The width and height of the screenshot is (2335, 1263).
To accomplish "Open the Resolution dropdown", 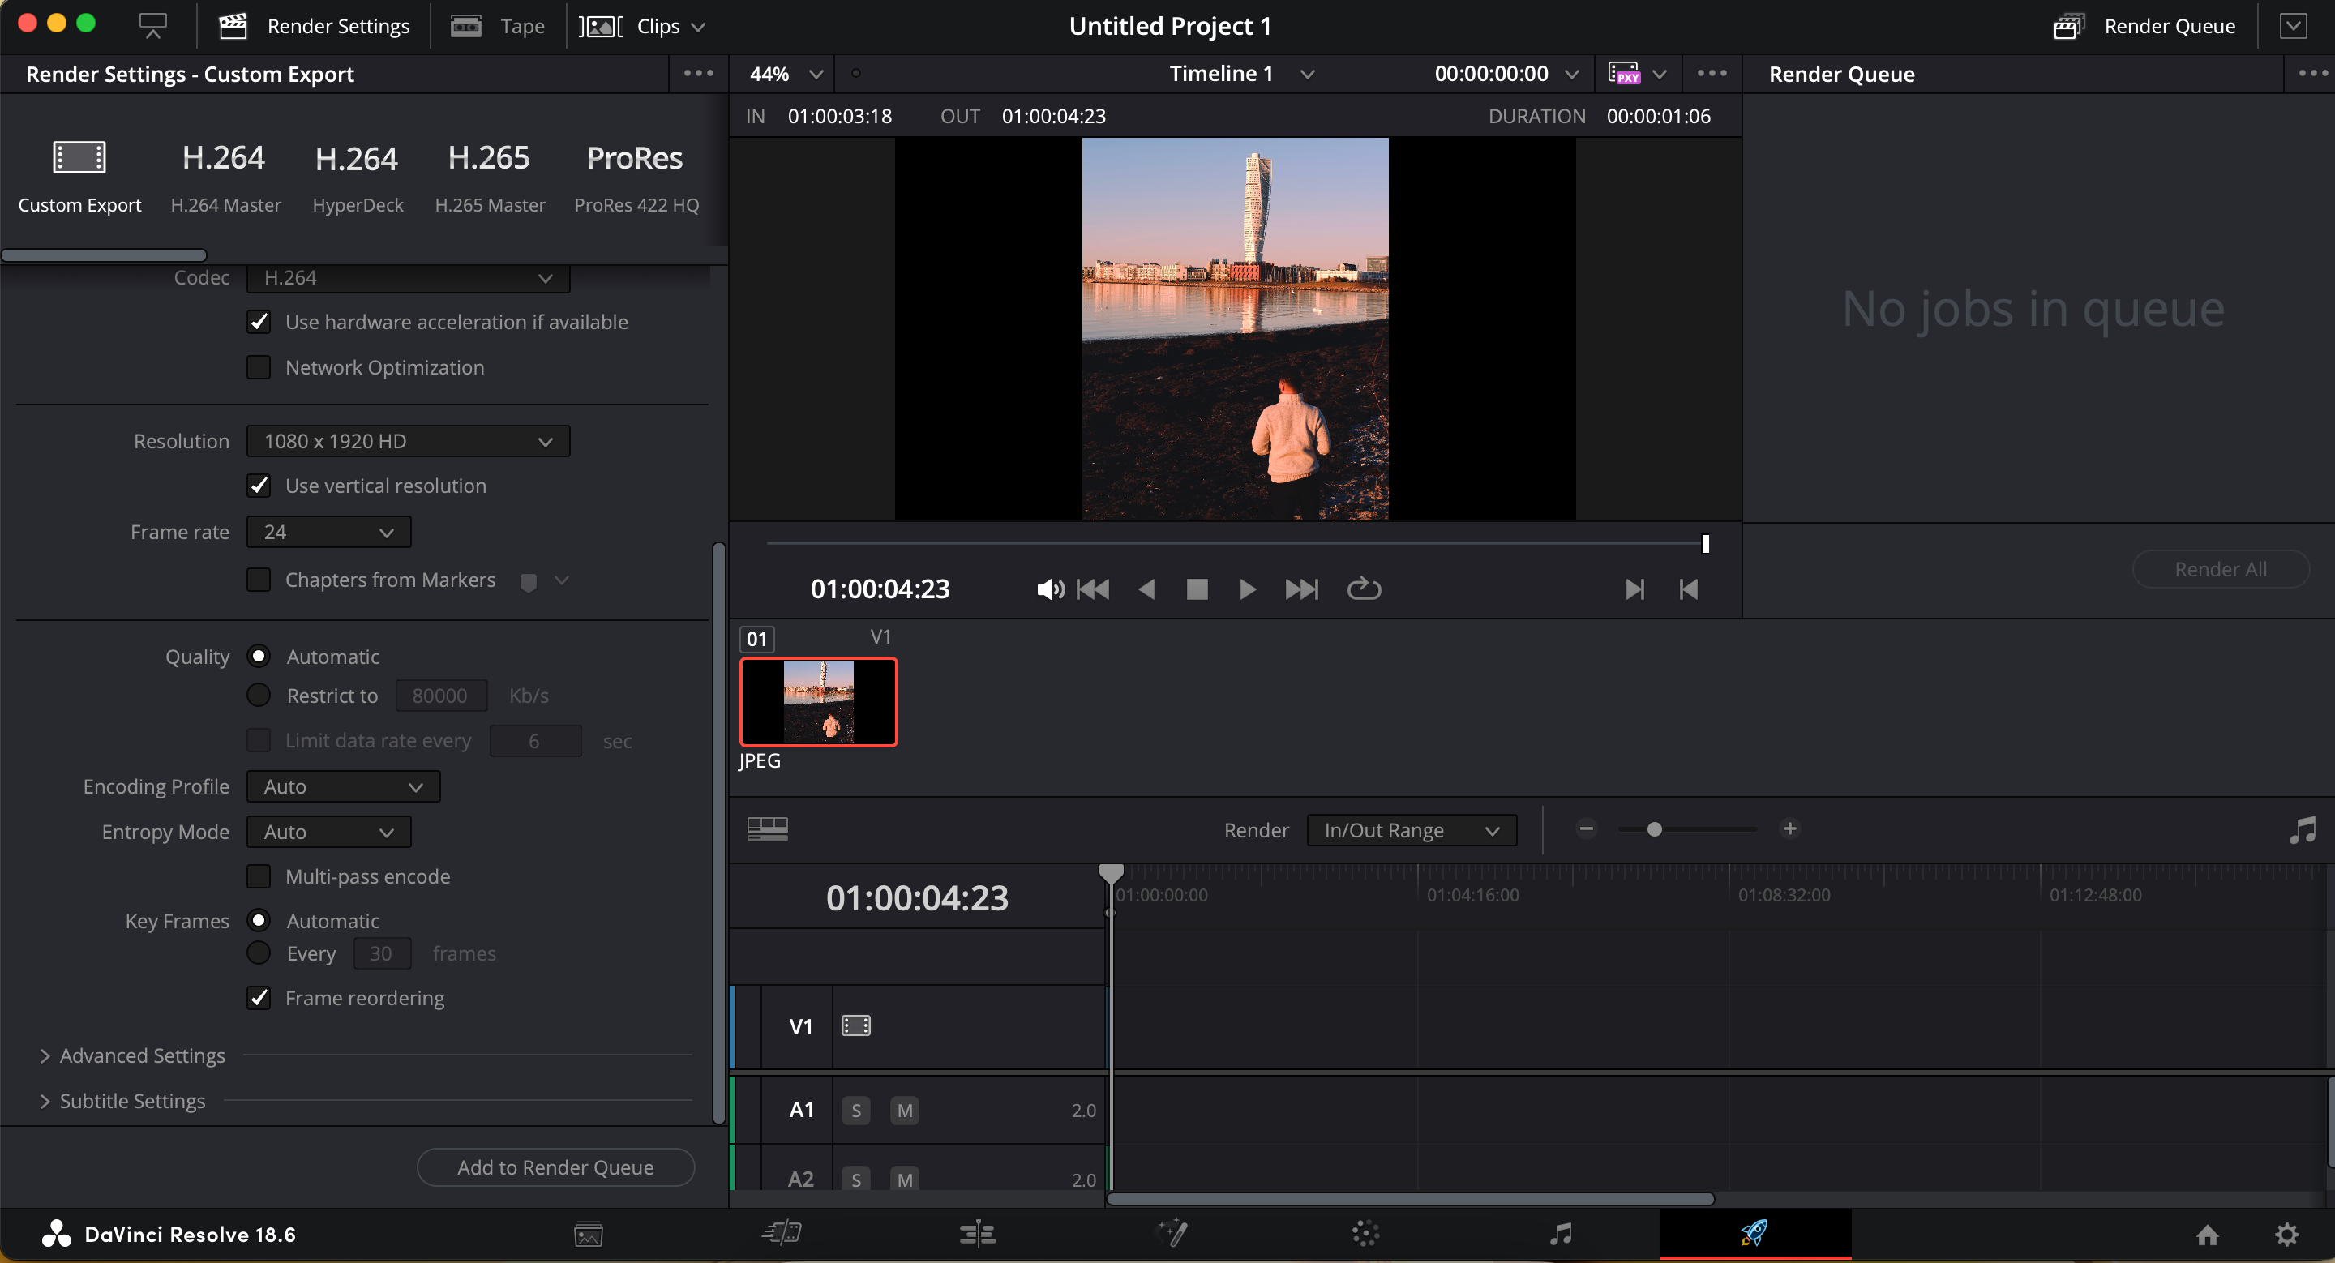I will (x=407, y=440).
